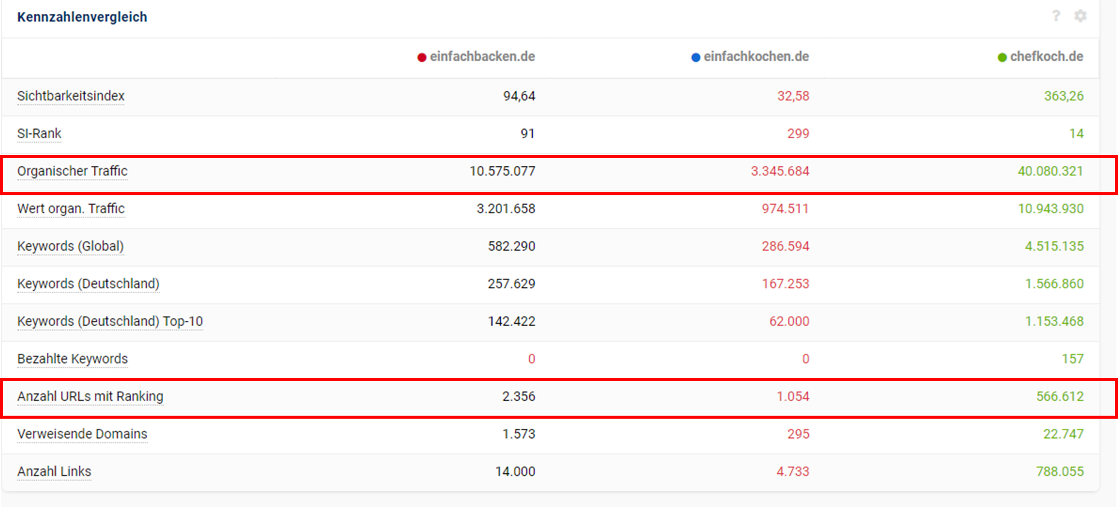Image resolution: width=1118 pixels, height=507 pixels.
Task: Click the Keywords (Deutschland) label
Action: [x=88, y=284]
